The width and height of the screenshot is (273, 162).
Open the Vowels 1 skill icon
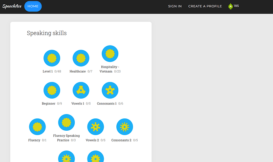[81, 90]
